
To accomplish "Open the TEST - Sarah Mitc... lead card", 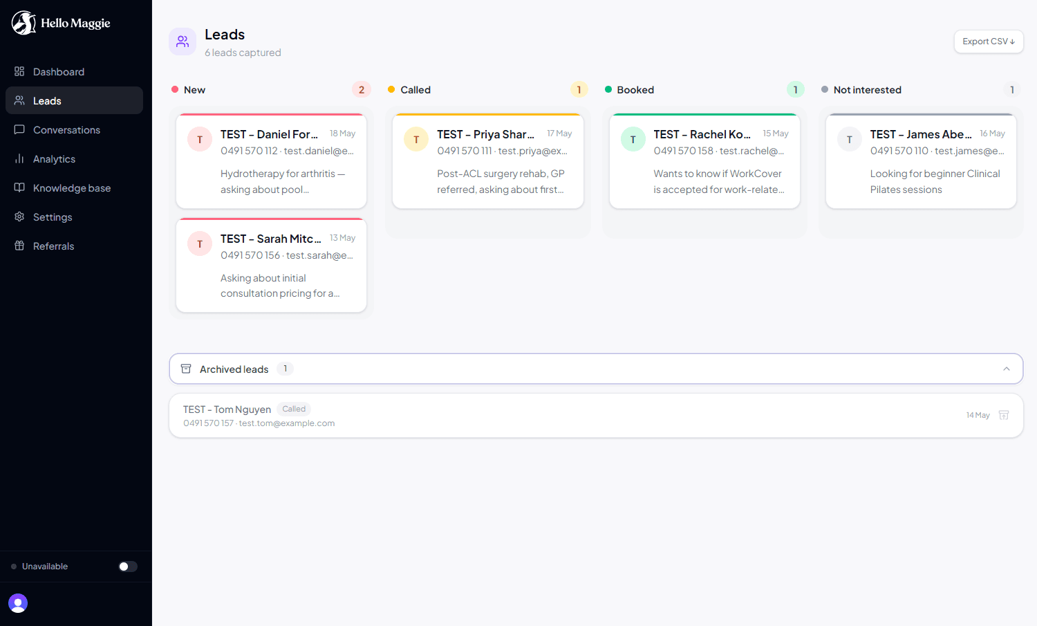I will 271,266.
